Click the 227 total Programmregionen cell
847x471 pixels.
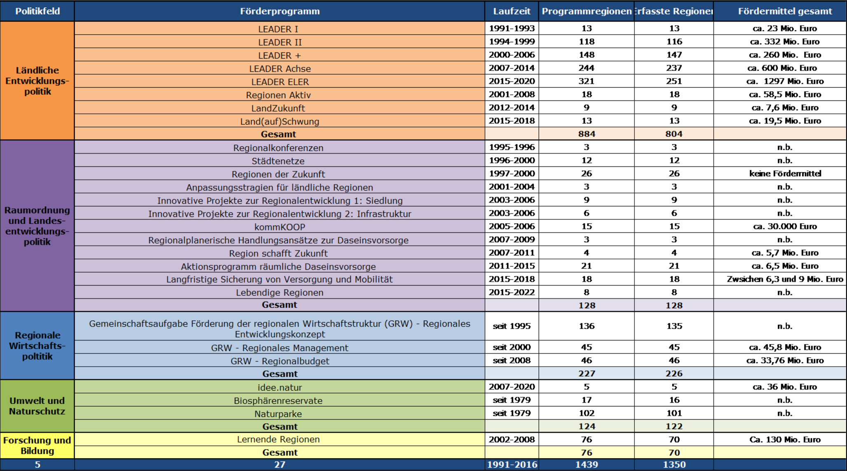pos(587,373)
